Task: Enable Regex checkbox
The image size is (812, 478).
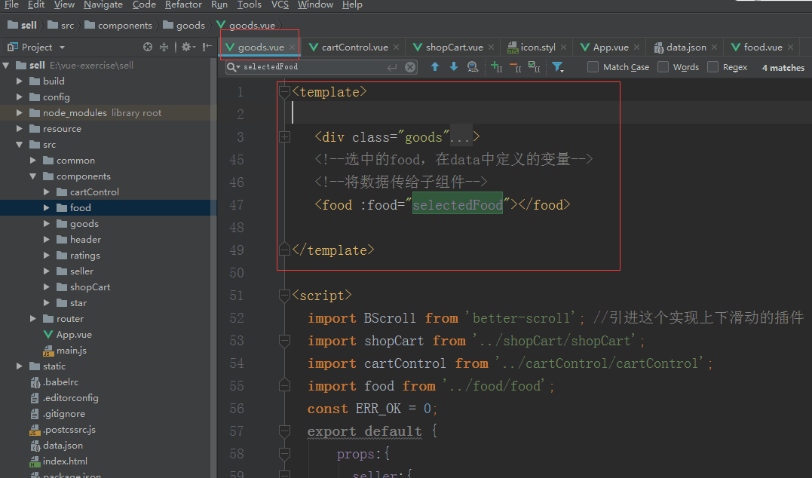Action: [x=712, y=67]
